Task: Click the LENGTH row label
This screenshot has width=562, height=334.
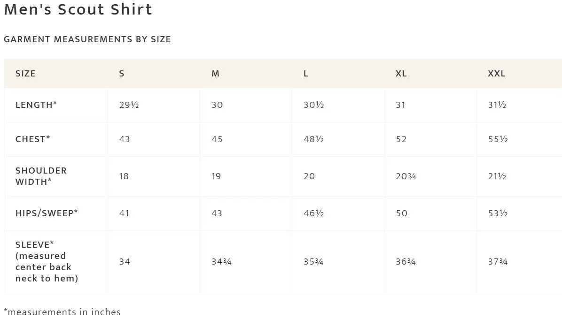Action: tap(36, 105)
